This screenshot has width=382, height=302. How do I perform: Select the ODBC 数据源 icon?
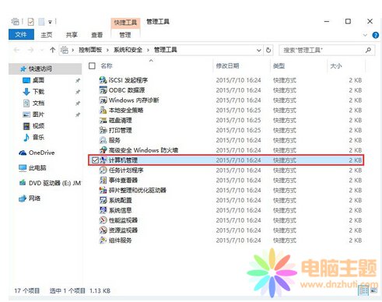103,90
